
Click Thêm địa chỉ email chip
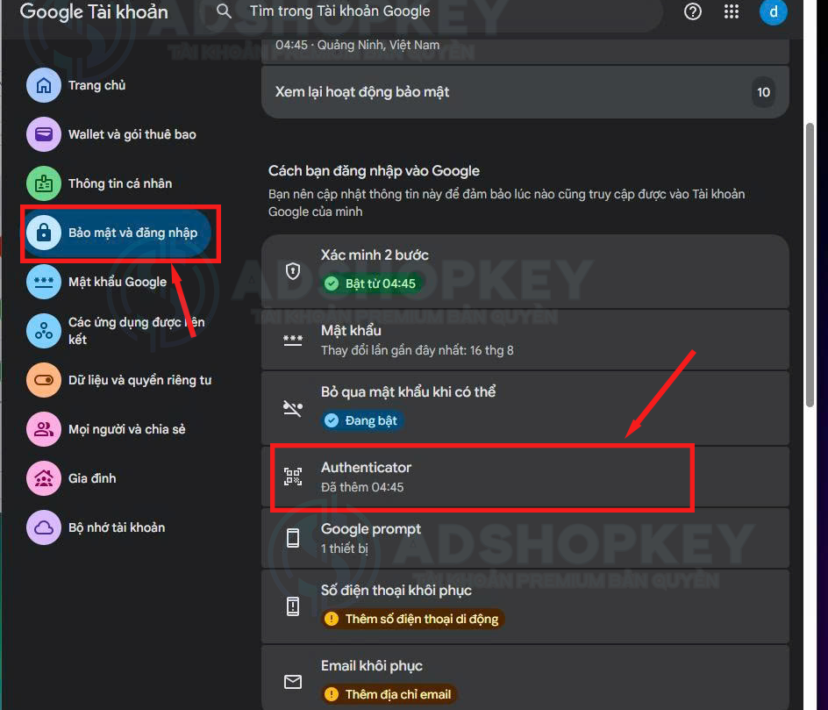(389, 694)
